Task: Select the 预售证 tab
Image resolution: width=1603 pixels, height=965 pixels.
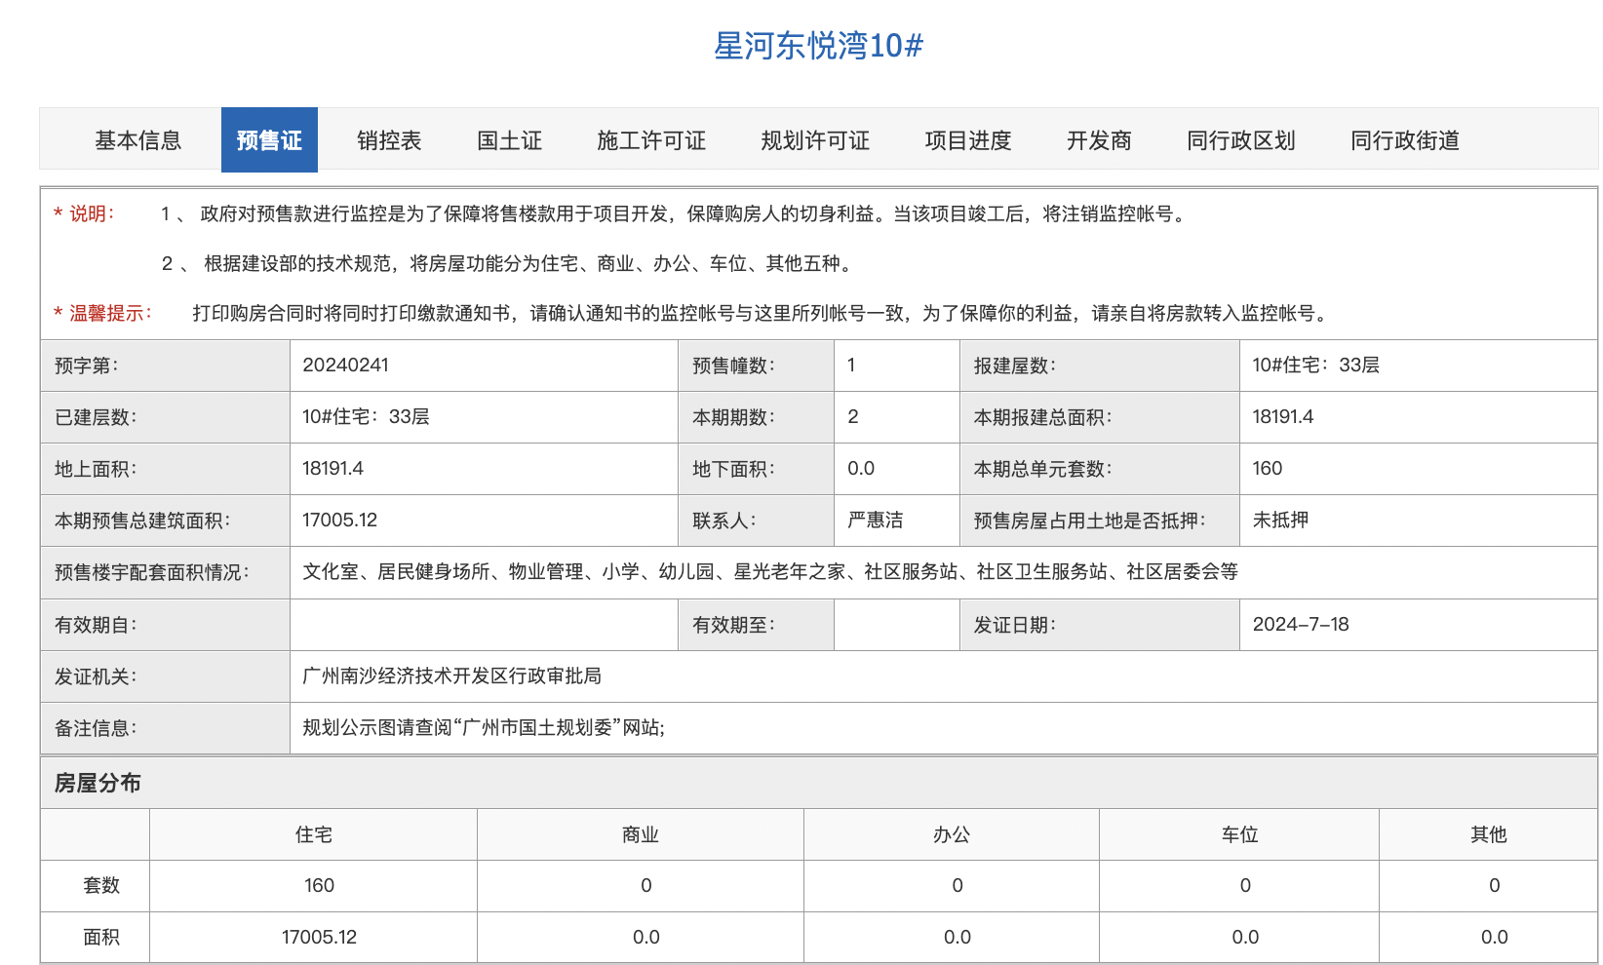Action: click(x=269, y=140)
